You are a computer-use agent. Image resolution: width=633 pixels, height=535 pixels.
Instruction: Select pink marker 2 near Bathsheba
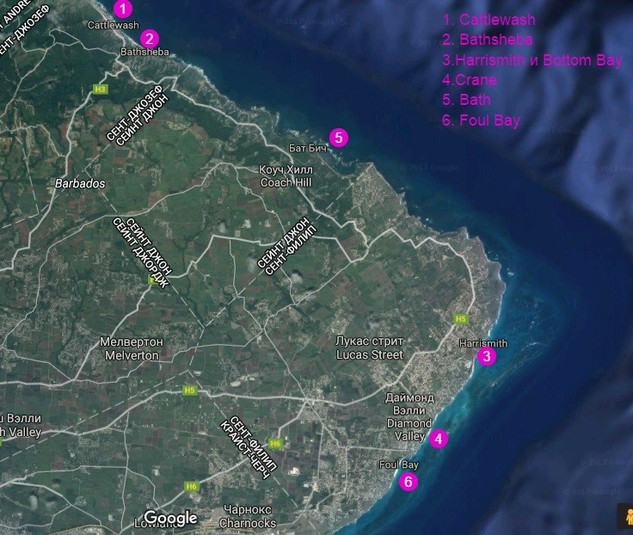click(x=150, y=38)
